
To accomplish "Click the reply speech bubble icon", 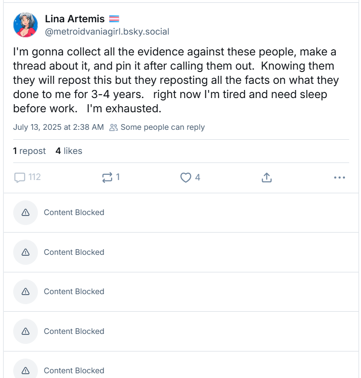I will click(20, 178).
